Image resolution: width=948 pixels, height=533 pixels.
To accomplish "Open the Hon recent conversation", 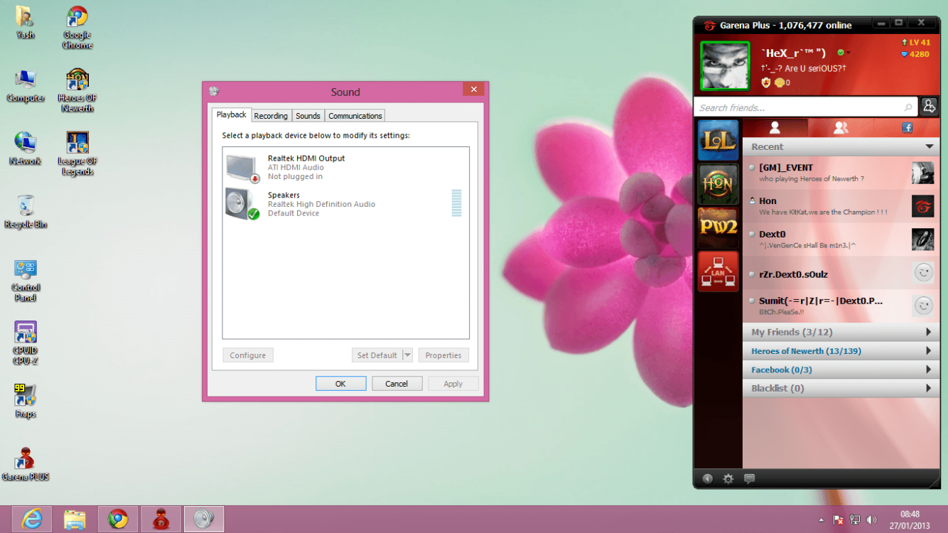I will 841,207.
